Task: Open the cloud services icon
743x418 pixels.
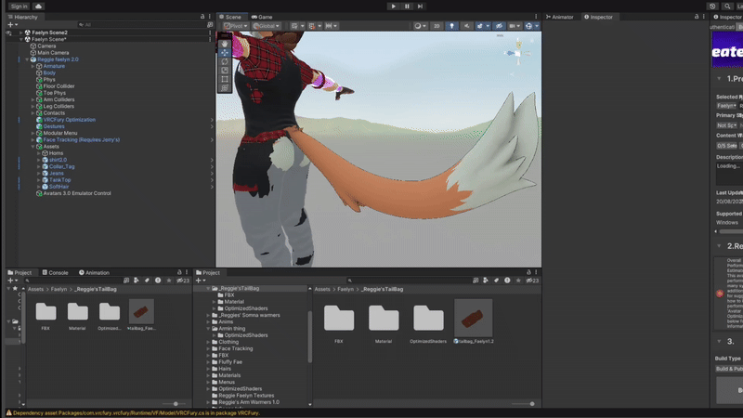Action: tap(38, 7)
